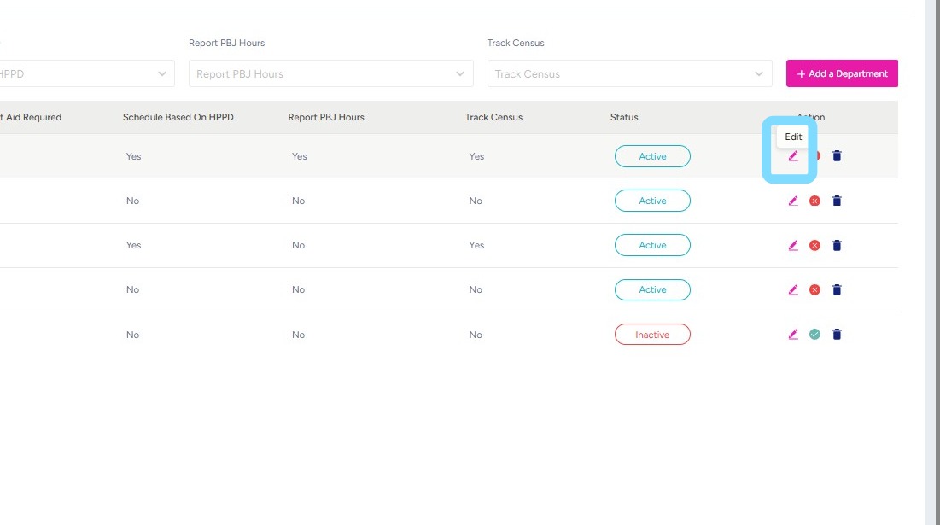This screenshot has height=525, width=940.
Task: Delete the Inactive department using its trash icon
Action: coord(837,335)
